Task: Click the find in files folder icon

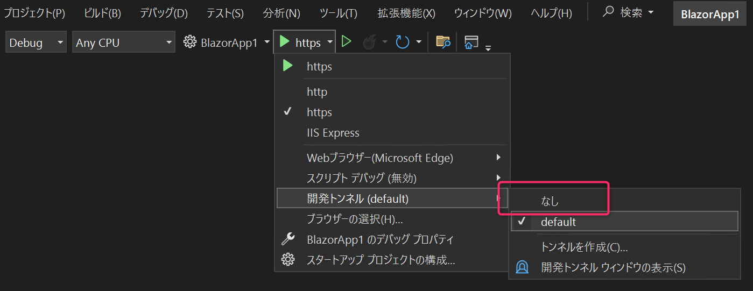Action: 442,42
